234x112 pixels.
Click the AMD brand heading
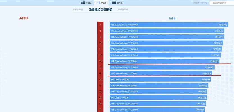(x=24, y=18)
